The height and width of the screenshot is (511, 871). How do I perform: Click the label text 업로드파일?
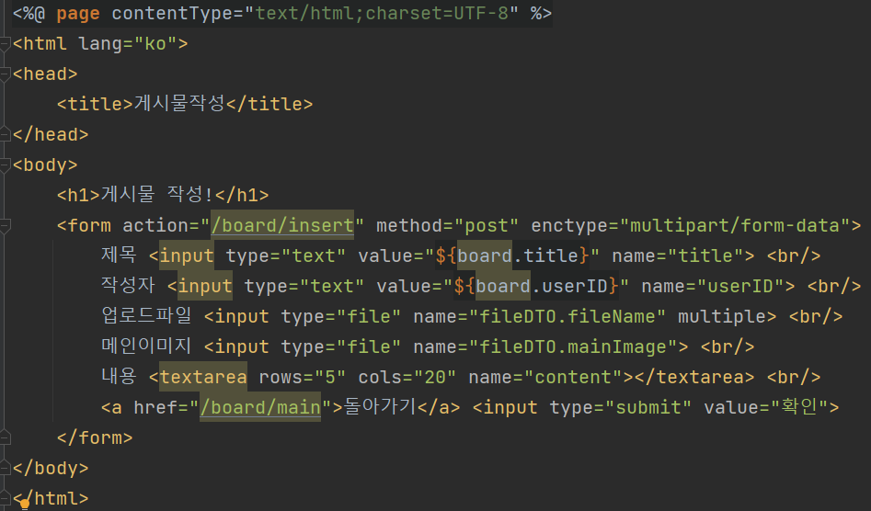(146, 316)
